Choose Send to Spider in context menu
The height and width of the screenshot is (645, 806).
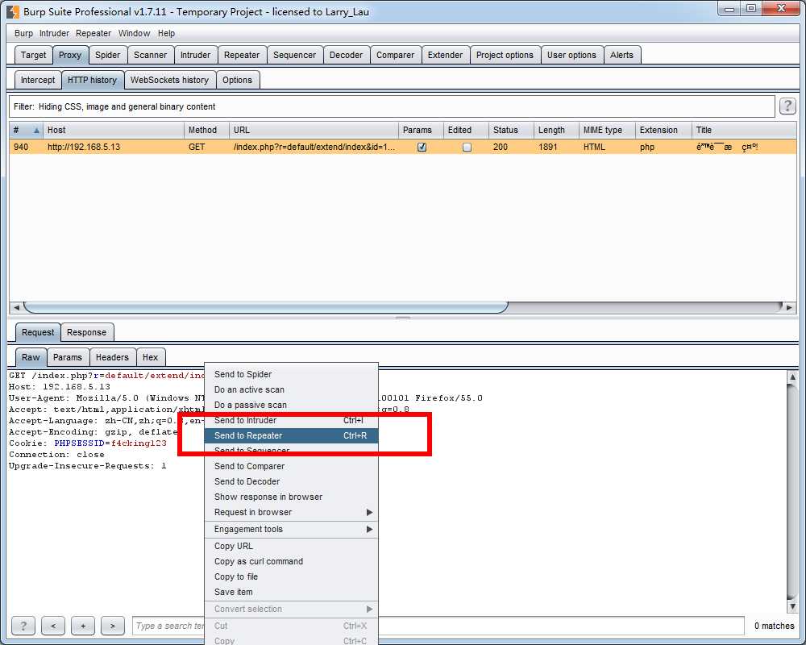[291, 374]
